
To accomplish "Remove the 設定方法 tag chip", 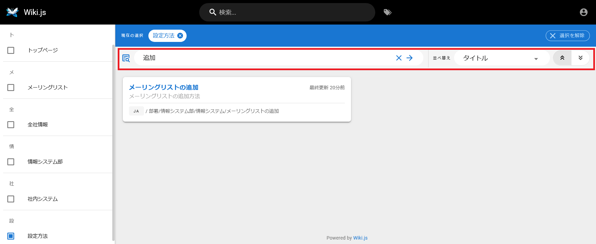I will click(180, 36).
